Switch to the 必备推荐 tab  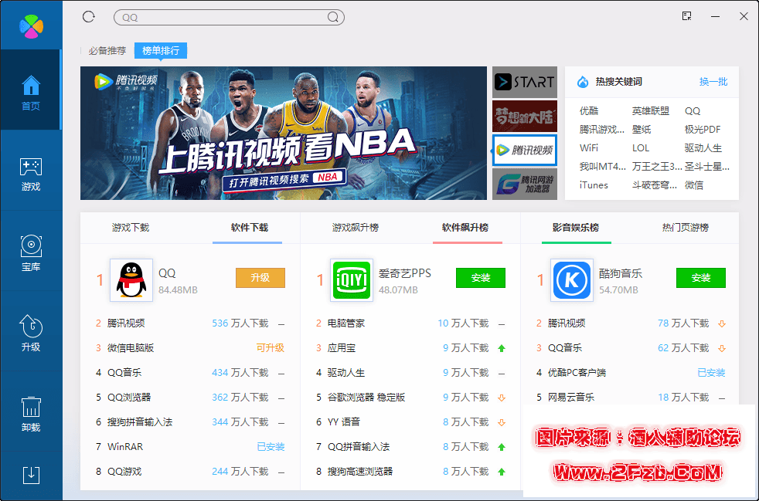click(107, 50)
